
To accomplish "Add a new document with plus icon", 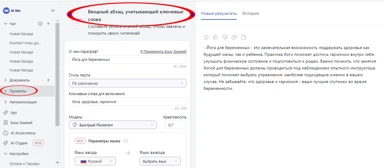I will click(x=48, y=80).
